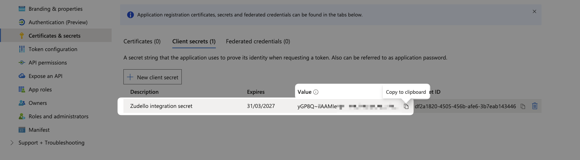Image resolution: width=580 pixels, height=160 pixels.
Task: Expand Support + Troubleshooting section
Action: (x=12, y=143)
